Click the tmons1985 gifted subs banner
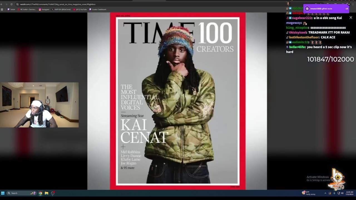Image resolution: width=356 pixels, height=200 pixels. pos(326,9)
